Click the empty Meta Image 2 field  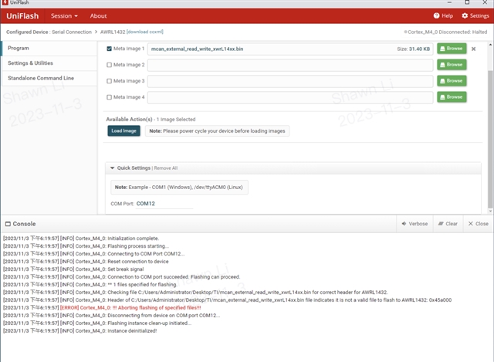pyautogui.click(x=290, y=65)
